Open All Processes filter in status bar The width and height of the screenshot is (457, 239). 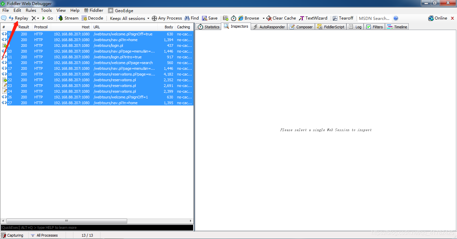click(44, 235)
